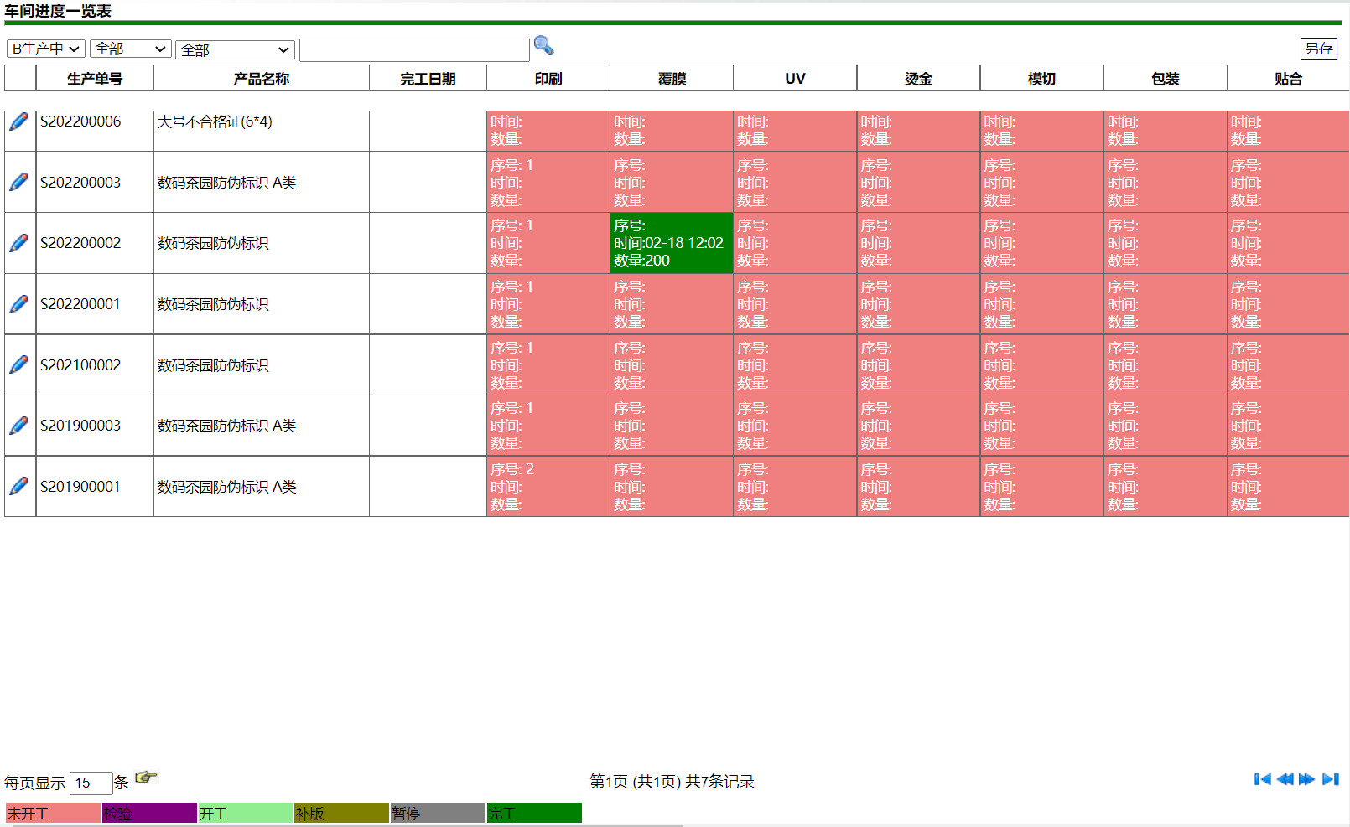Click the page size input showing 15
This screenshot has height=827, width=1350.
coord(90,782)
